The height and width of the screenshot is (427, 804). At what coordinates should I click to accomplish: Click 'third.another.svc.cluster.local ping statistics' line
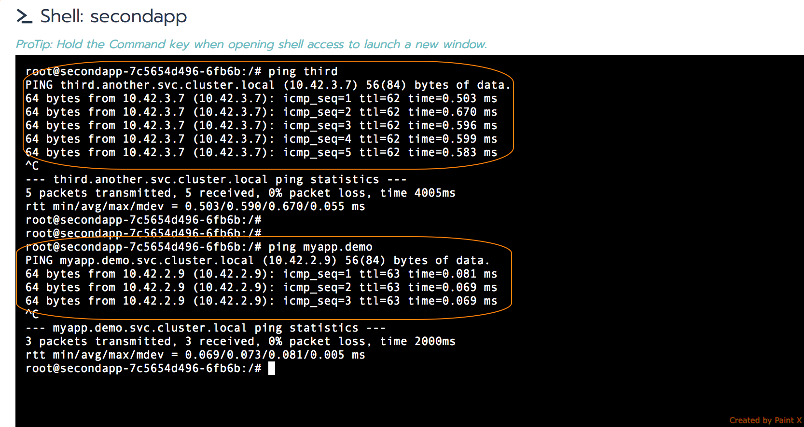[216, 179]
